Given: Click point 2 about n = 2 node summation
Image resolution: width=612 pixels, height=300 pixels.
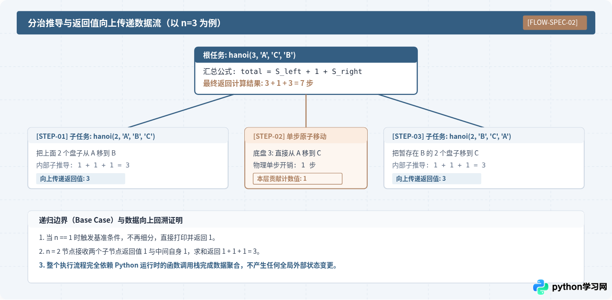Looking at the screenshot, I should 150,251.
